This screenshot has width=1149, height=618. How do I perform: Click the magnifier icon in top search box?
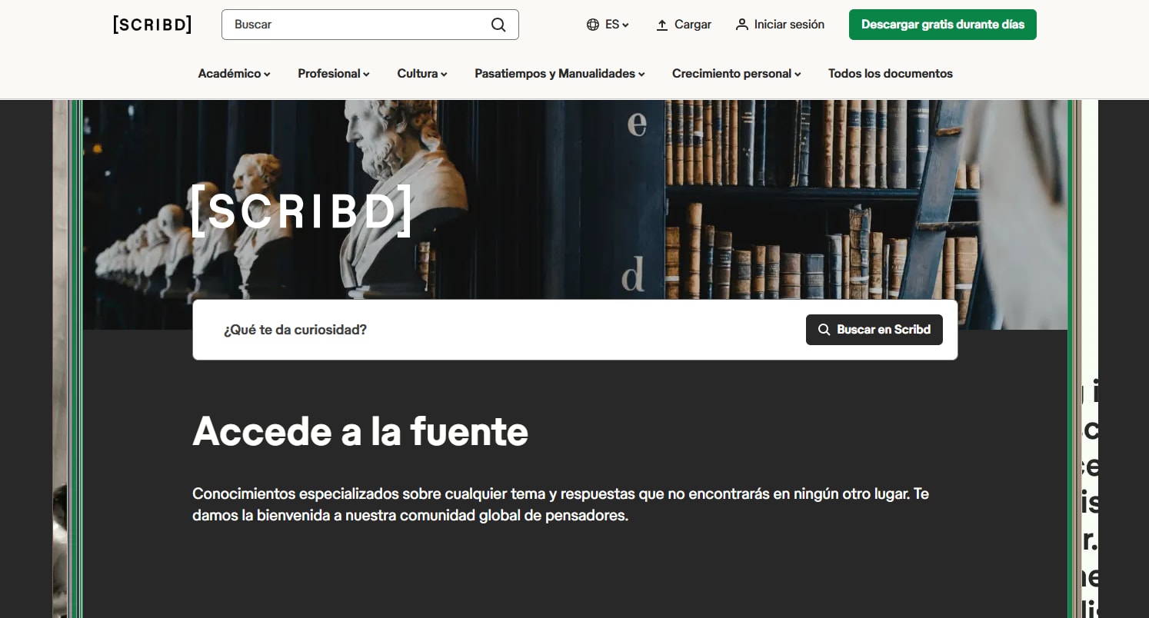pyautogui.click(x=498, y=25)
